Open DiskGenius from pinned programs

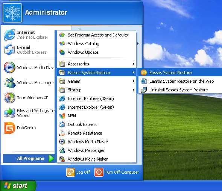[x=28, y=128]
